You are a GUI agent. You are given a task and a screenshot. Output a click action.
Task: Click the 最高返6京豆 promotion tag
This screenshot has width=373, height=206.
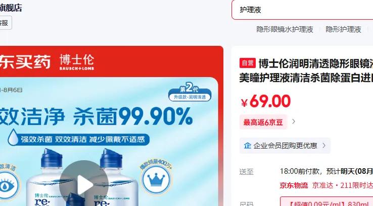click(x=263, y=122)
